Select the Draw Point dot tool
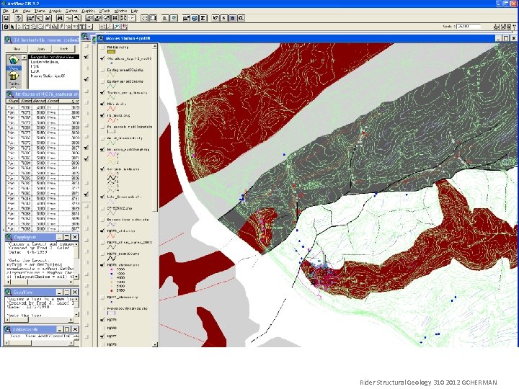Screen dimensions: 519x389 [89, 27]
